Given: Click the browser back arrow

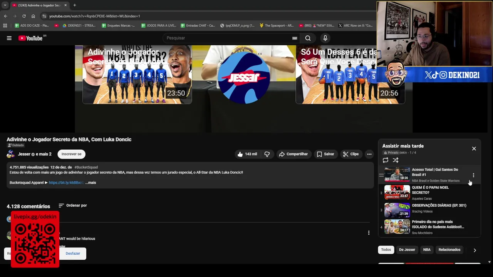Looking at the screenshot, I should tap(5, 16).
